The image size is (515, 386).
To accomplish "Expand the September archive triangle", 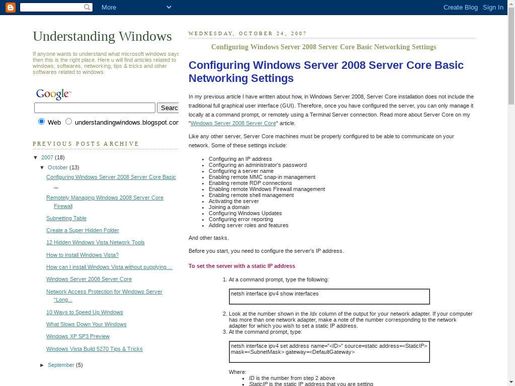I will (x=42, y=365).
